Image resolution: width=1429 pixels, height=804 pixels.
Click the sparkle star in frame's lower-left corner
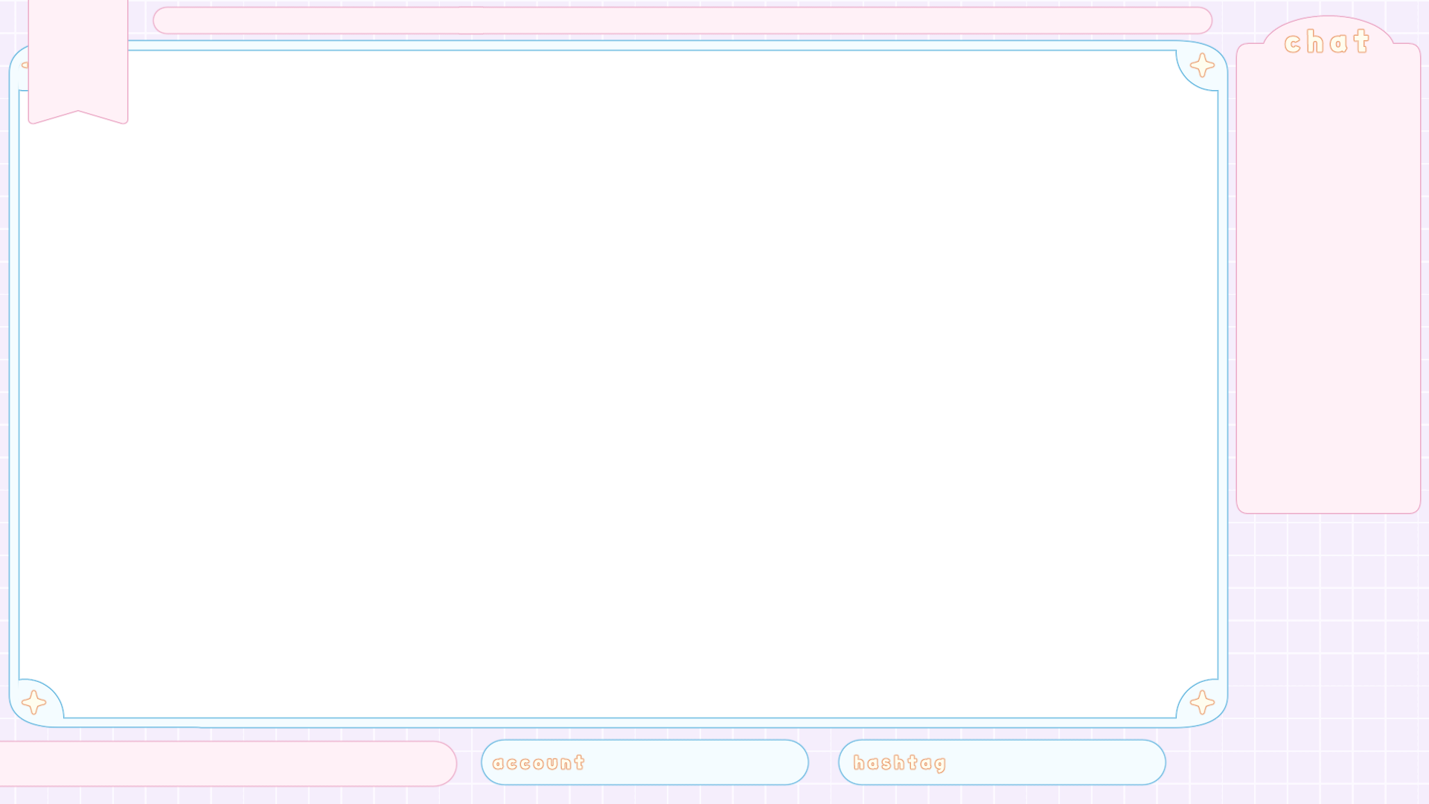pyautogui.click(x=33, y=702)
